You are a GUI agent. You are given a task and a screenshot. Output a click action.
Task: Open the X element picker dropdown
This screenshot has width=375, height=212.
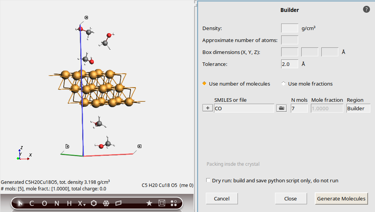(x=81, y=204)
